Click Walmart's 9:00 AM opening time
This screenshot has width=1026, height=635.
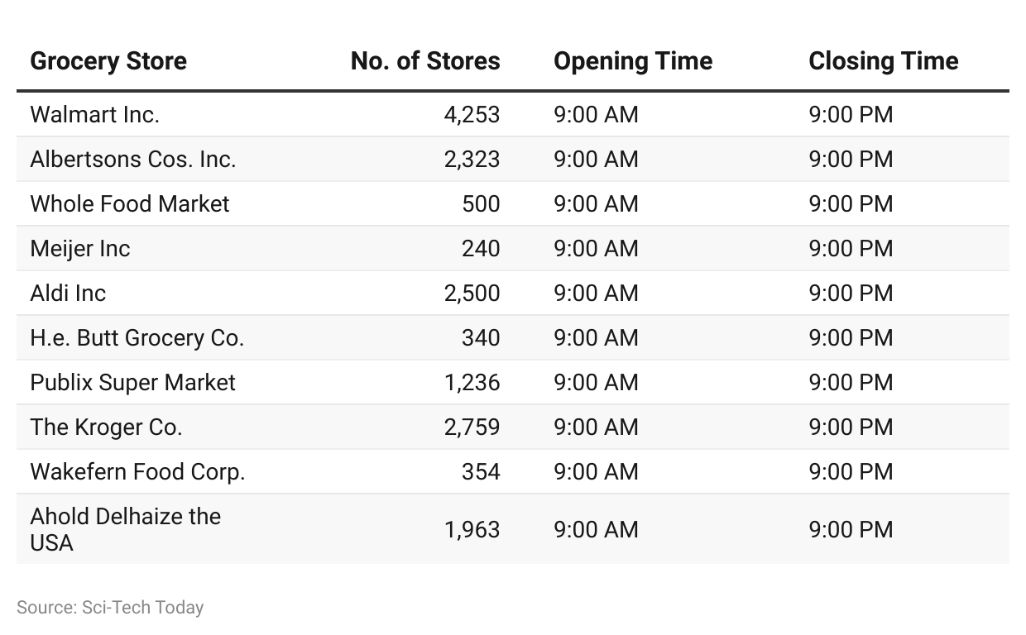tap(596, 114)
